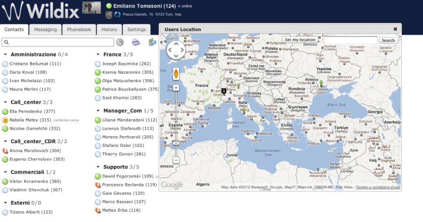This screenshot has height=222, width=423.
Task: Click the map location search field
Action: coord(350,40)
